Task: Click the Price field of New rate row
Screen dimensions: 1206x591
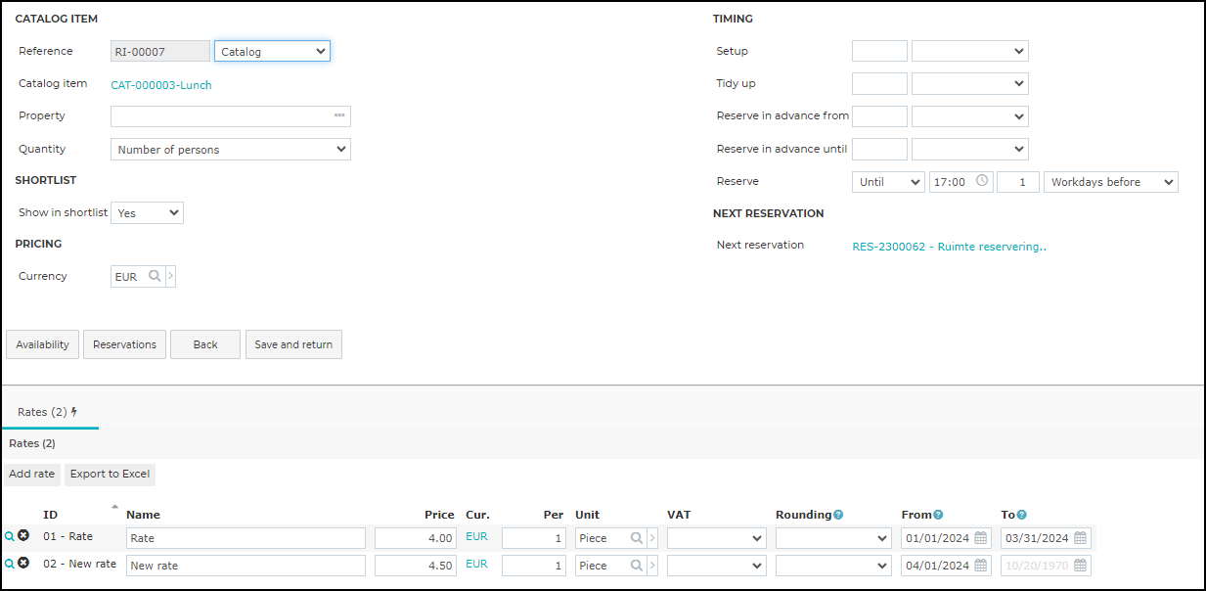Action: pyautogui.click(x=417, y=566)
